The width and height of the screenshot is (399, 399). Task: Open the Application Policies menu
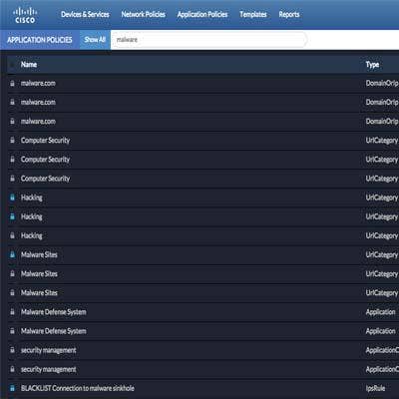[x=202, y=14]
